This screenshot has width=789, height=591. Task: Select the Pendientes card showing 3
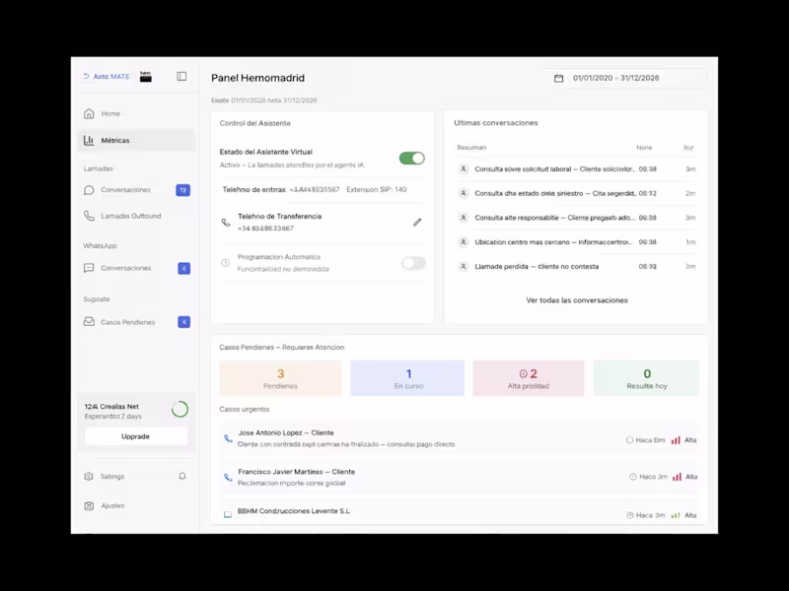[x=280, y=378]
